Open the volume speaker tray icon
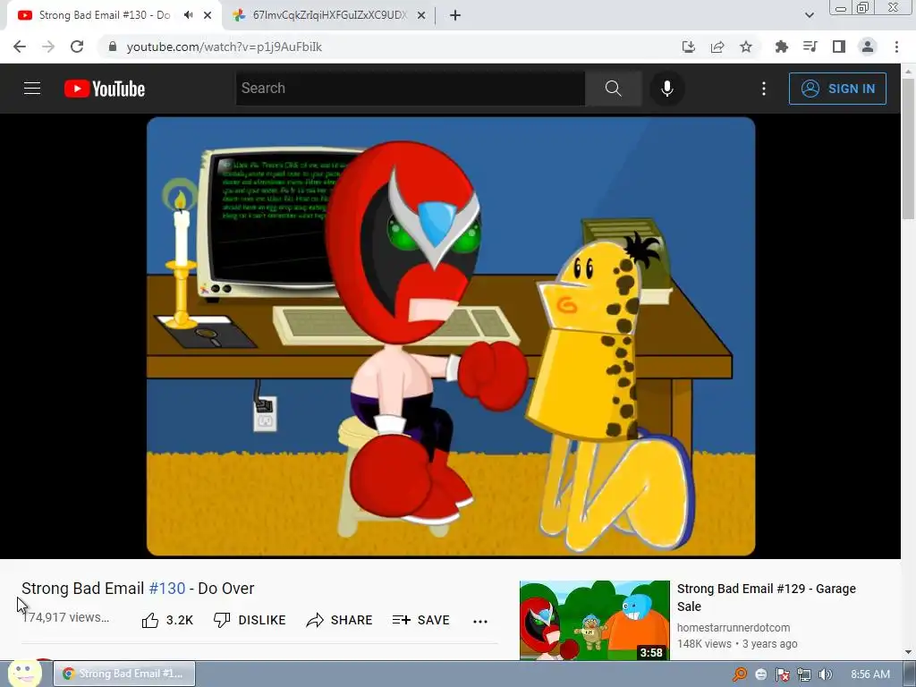Viewport: 916px width, 687px height. [825, 674]
